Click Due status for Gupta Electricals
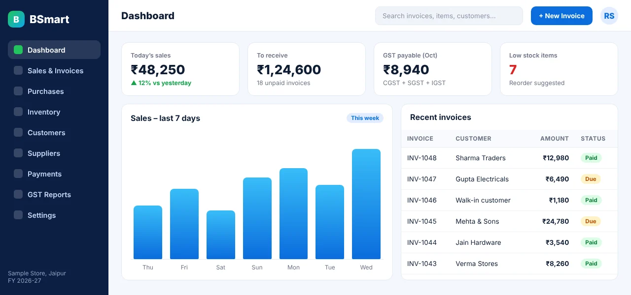 [591, 179]
